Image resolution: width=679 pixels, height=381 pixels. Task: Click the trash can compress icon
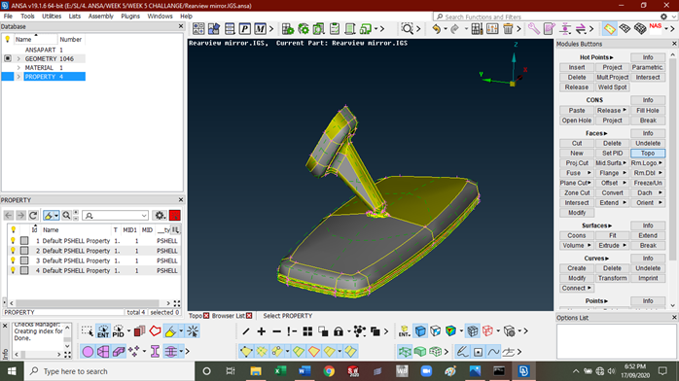(508, 29)
